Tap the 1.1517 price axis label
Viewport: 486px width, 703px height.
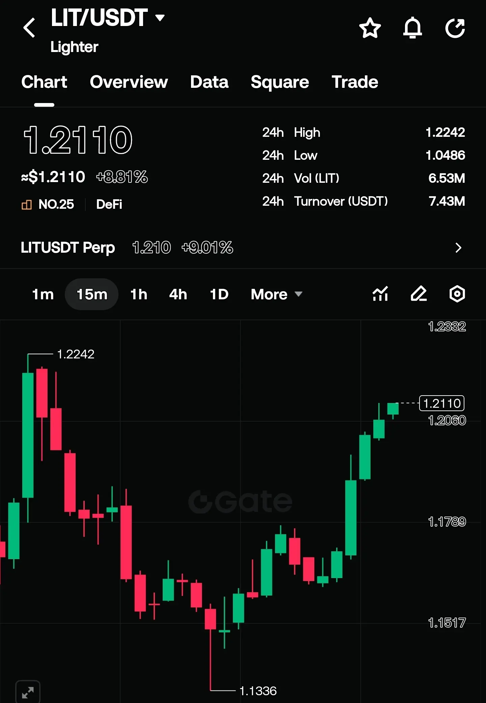[447, 623]
